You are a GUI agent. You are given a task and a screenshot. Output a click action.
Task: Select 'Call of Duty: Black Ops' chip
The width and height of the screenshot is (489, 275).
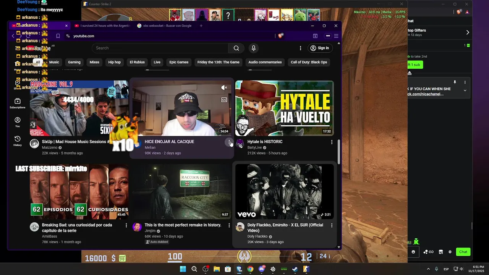pyautogui.click(x=309, y=62)
